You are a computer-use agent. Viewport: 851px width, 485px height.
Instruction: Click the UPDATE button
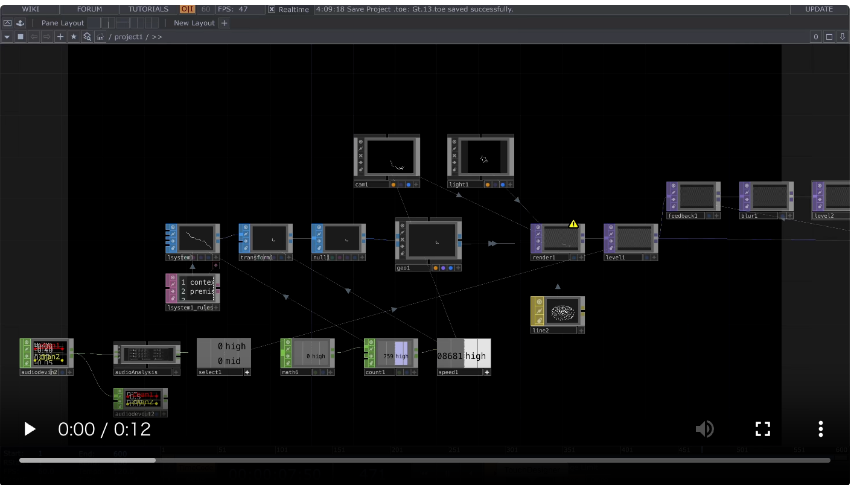(819, 9)
